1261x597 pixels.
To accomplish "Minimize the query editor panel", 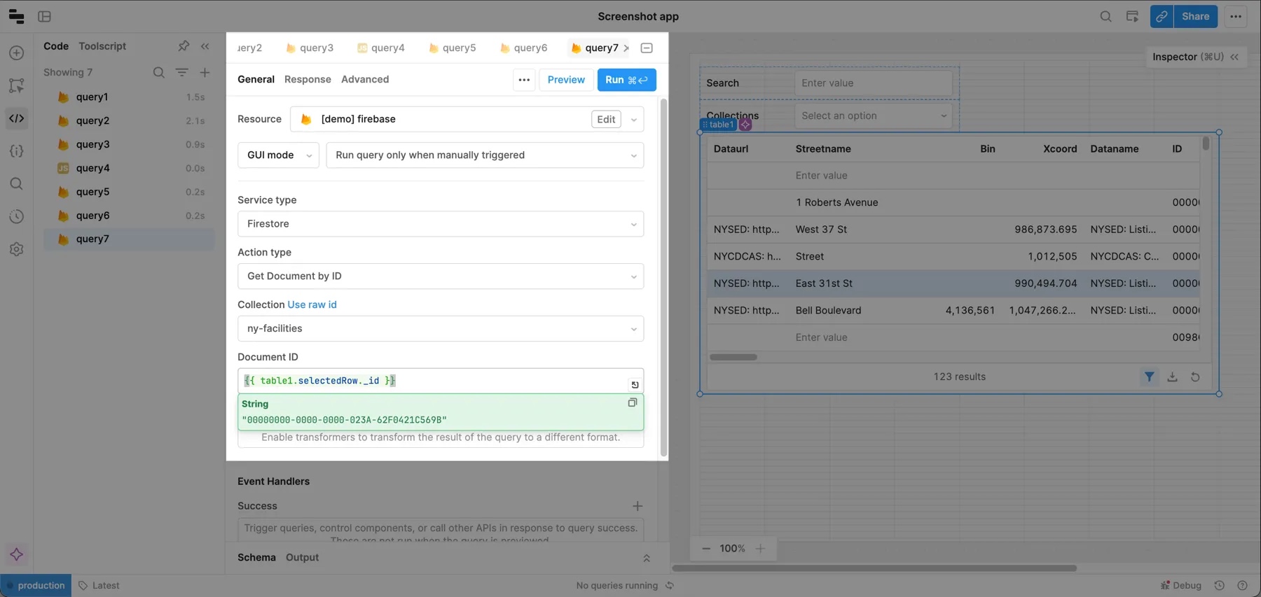I will tap(647, 48).
